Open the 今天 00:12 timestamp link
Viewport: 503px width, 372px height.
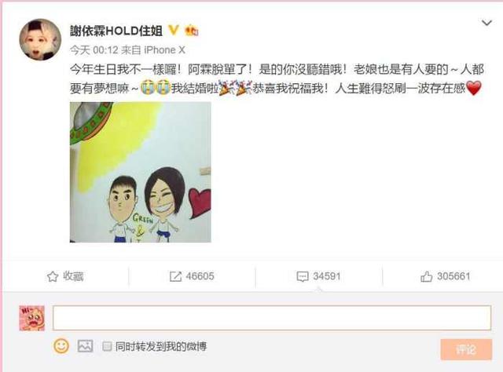94,50
